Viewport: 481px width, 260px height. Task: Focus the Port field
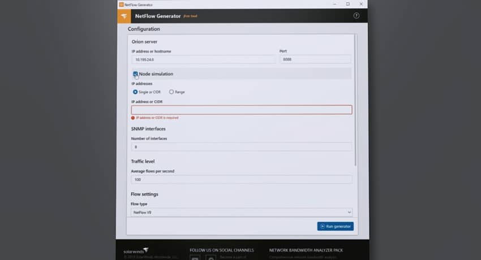(x=315, y=59)
